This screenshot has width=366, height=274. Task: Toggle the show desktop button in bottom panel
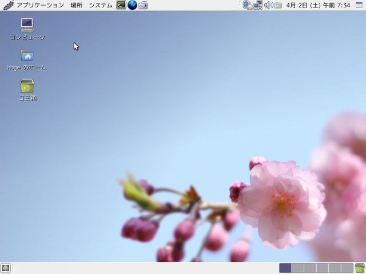tap(6, 268)
